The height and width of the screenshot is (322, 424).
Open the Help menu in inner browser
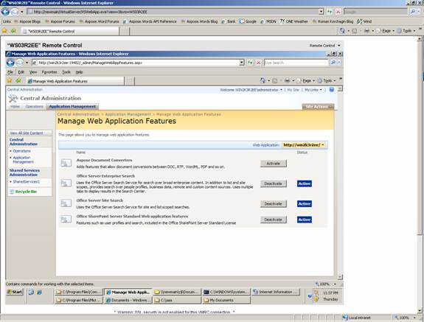79,72
